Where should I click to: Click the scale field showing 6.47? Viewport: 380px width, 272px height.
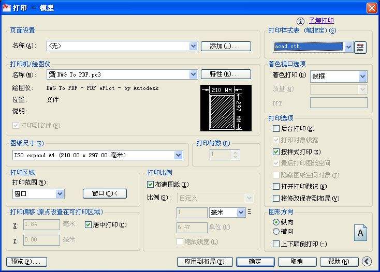(x=192, y=228)
